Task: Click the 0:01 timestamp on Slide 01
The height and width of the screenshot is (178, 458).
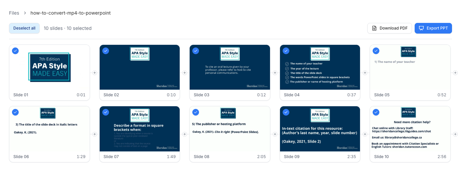Action: point(81,95)
